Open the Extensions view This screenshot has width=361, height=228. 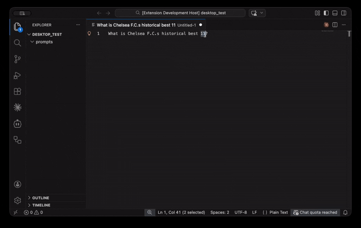[x=17, y=91]
